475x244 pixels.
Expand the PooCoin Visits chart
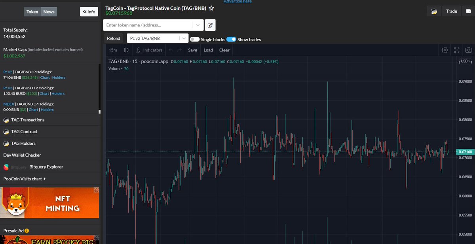coord(25,179)
